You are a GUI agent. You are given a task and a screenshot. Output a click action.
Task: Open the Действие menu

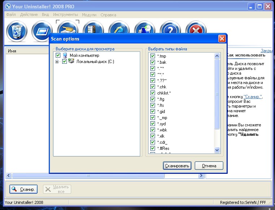point(29,14)
